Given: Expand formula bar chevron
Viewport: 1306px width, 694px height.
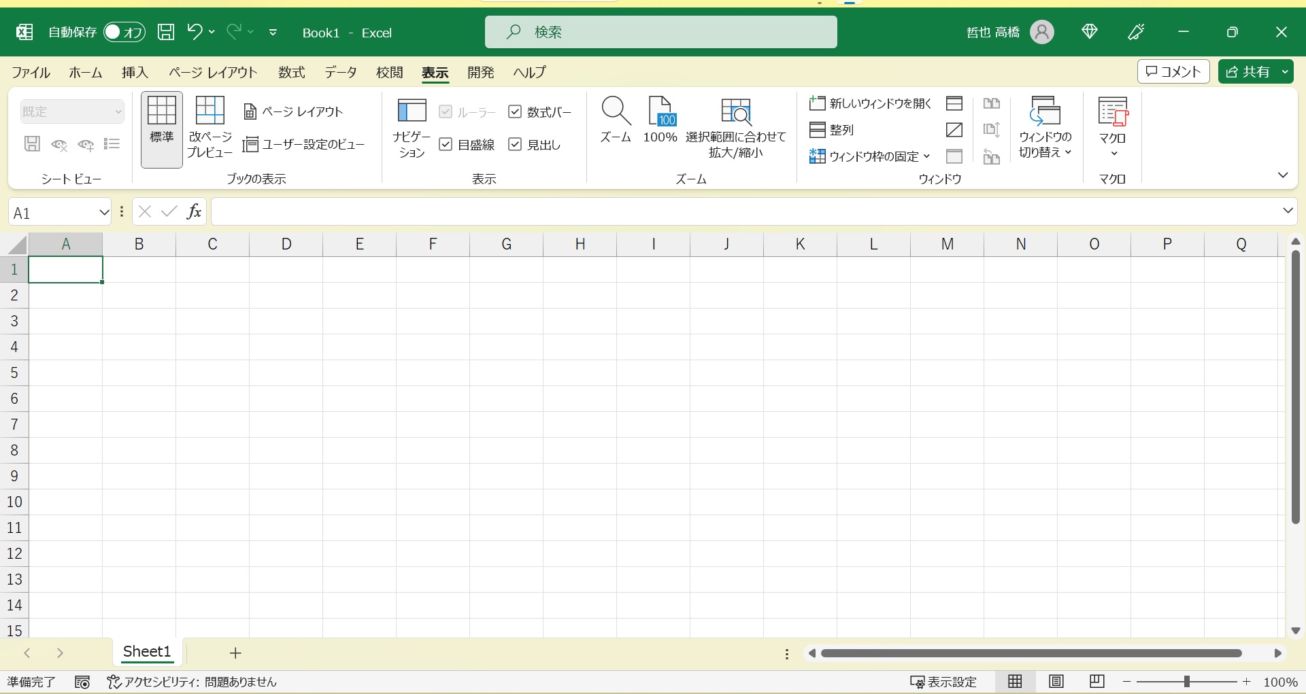Looking at the screenshot, I should (x=1288, y=211).
